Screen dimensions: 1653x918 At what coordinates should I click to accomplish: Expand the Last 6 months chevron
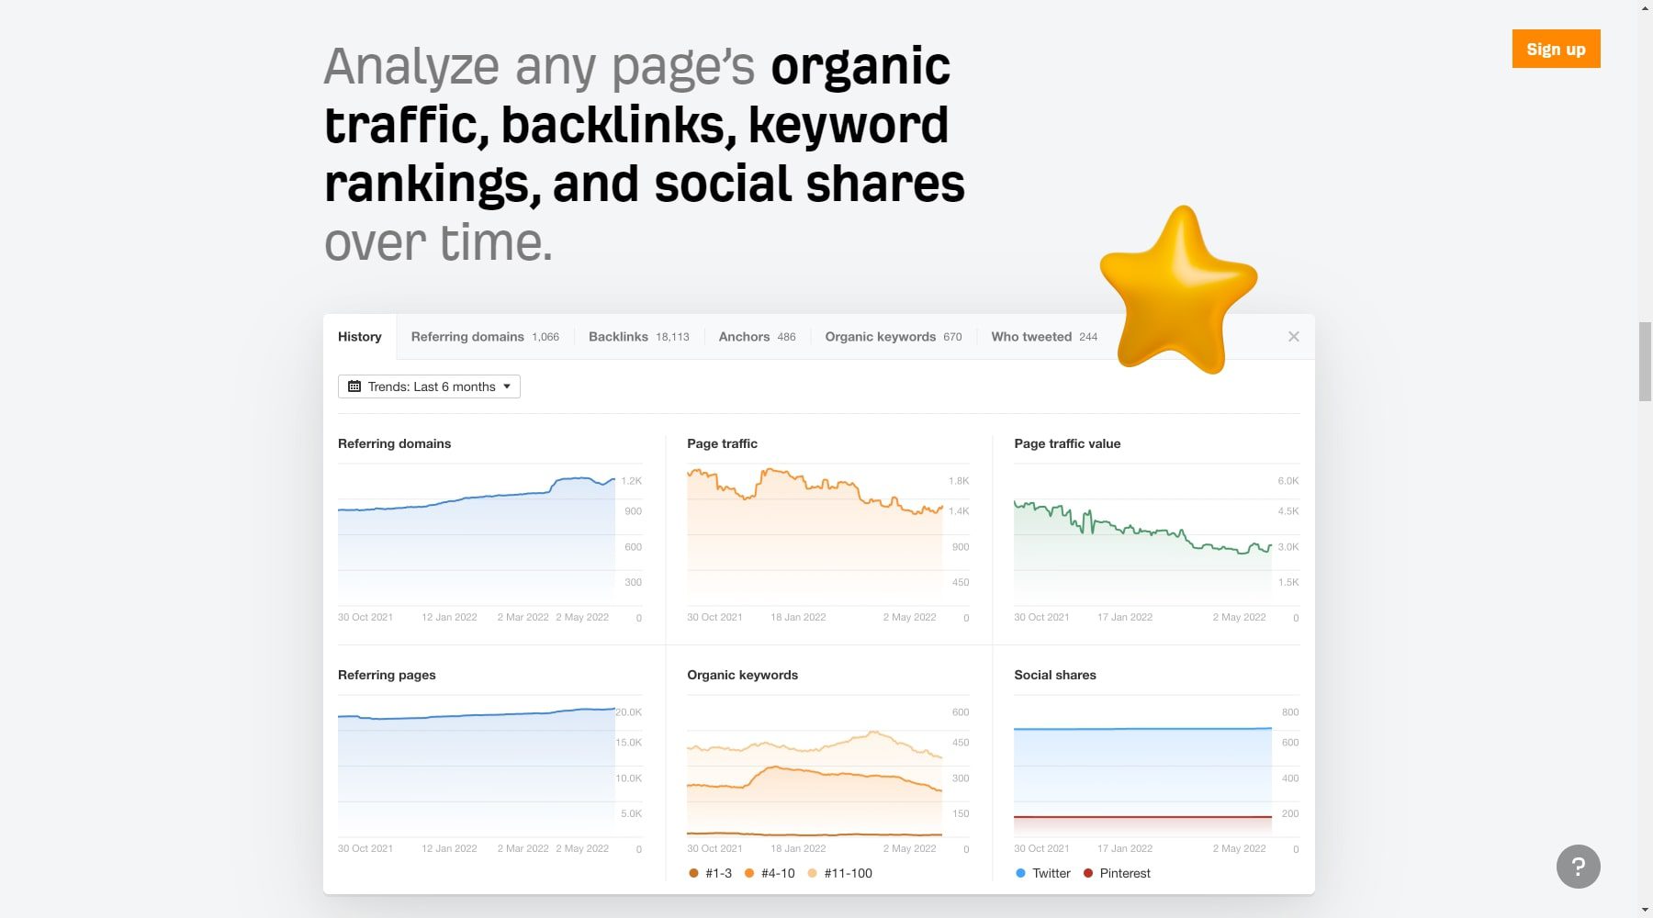click(x=507, y=386)
